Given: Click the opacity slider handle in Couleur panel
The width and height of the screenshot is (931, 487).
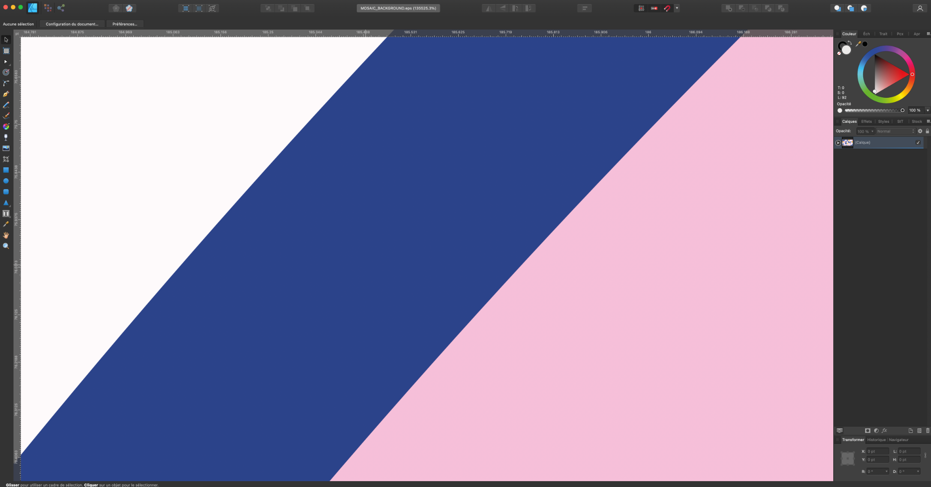Looking at the screenshot, I should pyautogui.click(x=902, y=110).
